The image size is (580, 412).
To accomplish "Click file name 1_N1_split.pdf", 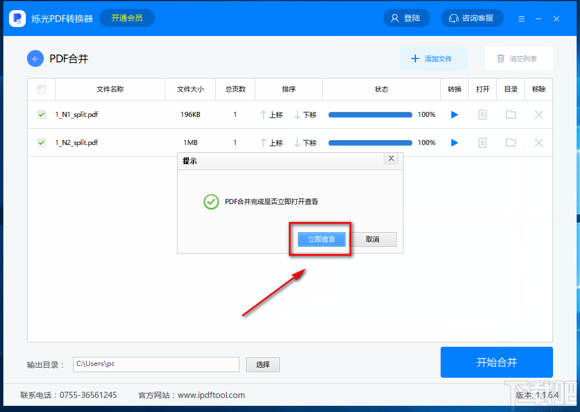I will (76, 115).
